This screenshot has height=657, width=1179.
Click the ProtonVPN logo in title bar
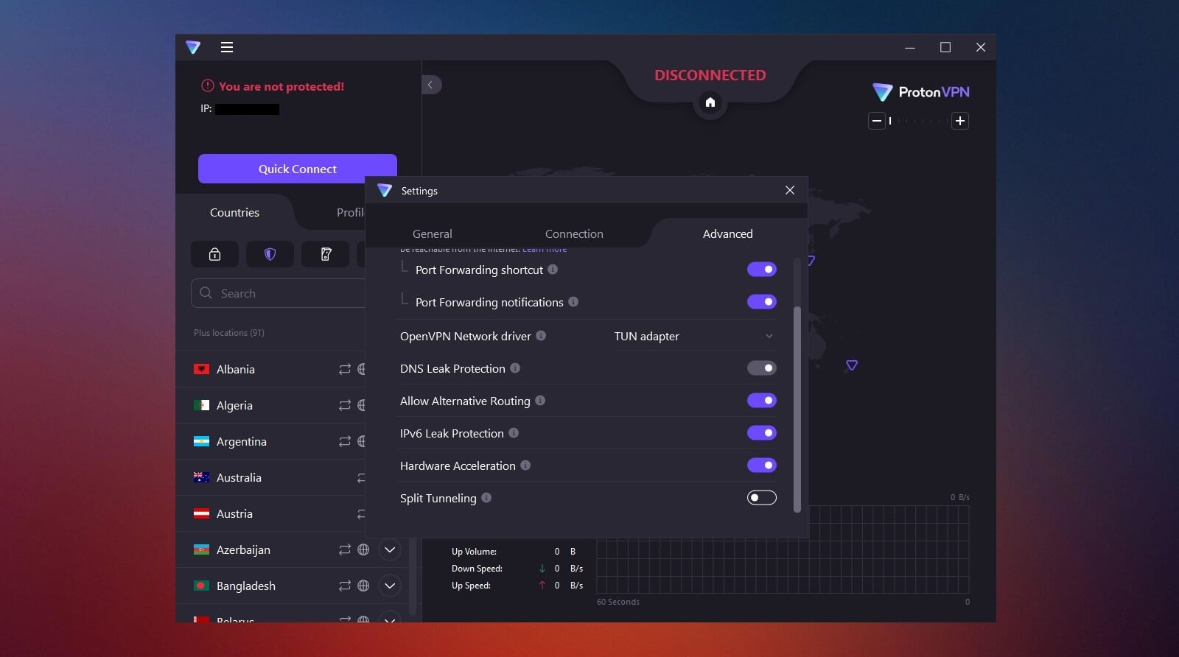(193, 47)
